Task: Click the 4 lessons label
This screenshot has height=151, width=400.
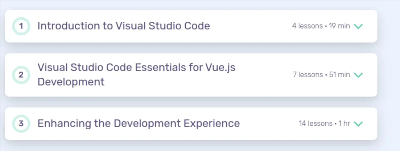Action: [308, 26]
